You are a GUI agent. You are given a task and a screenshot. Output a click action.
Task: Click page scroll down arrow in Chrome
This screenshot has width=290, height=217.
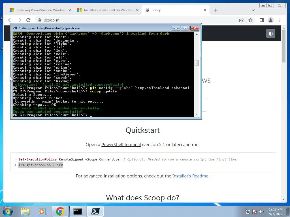click(283, 199)
